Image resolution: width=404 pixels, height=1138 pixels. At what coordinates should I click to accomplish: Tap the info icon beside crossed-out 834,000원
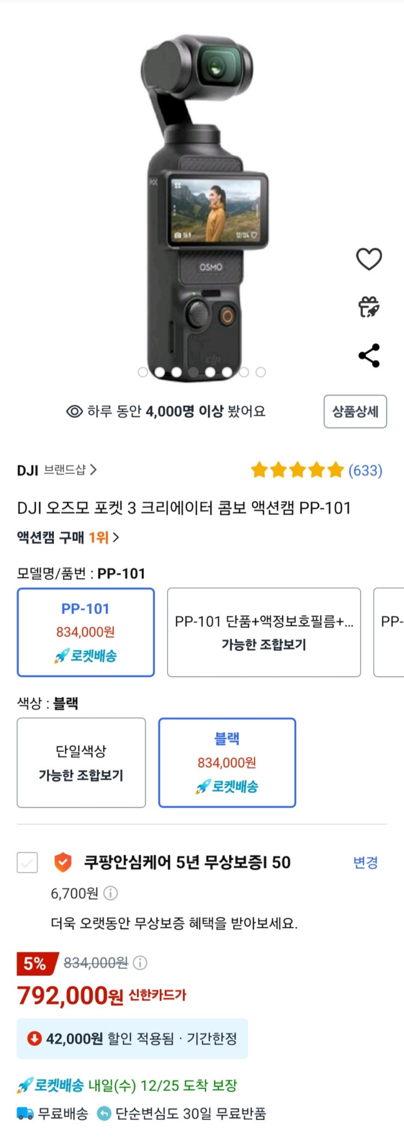(x=140, y=963)
